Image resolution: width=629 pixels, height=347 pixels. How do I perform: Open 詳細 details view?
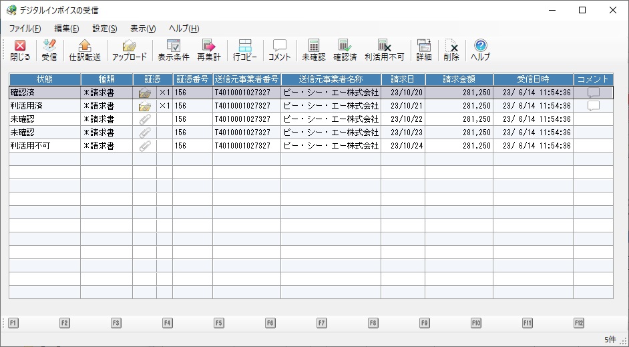[x=423, y=50]
